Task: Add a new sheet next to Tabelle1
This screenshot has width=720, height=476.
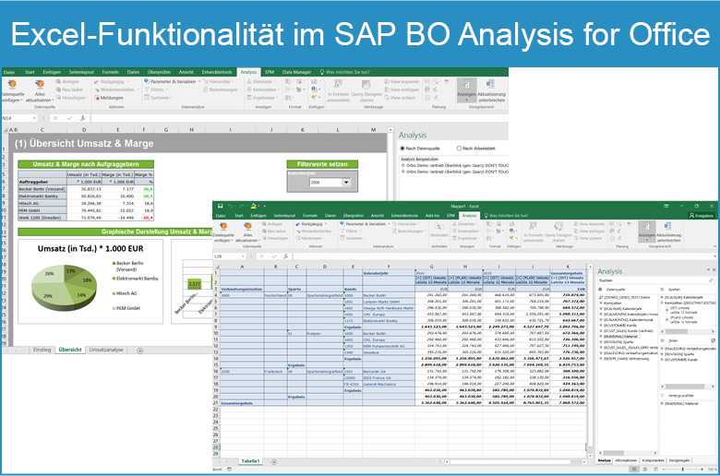Action: tap(274, 462)
